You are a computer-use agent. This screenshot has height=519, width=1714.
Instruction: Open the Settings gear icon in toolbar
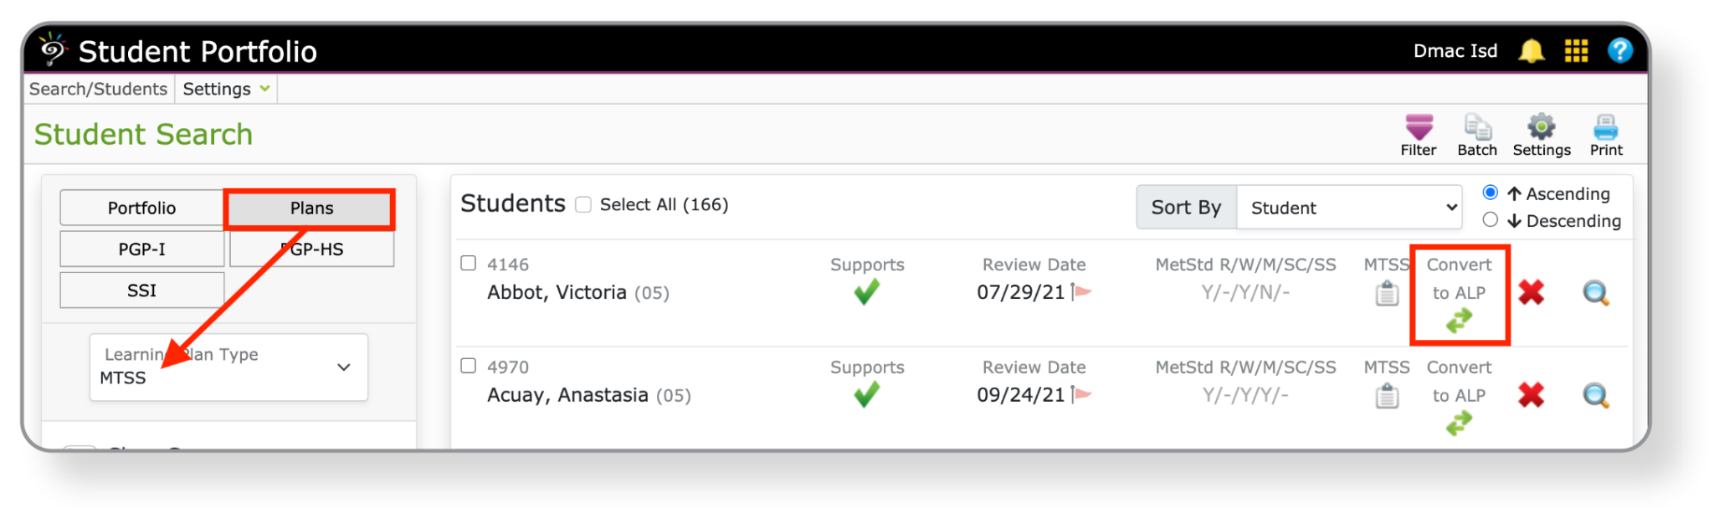[1541, 128]
